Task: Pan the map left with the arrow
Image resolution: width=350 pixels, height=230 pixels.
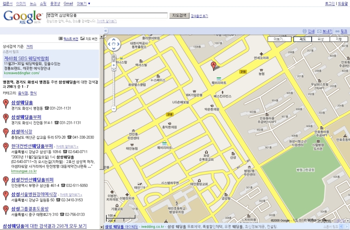Action: [109, 44]
